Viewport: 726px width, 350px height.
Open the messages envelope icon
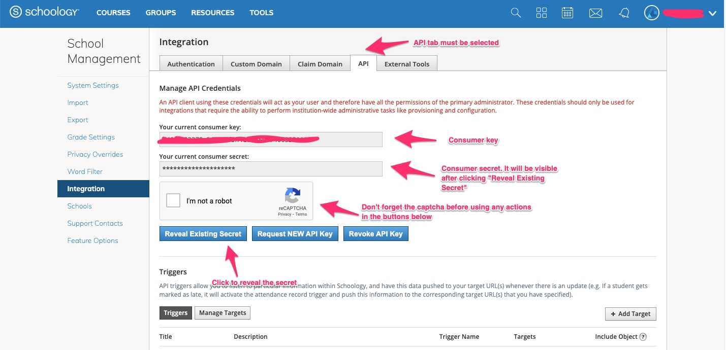595,13
